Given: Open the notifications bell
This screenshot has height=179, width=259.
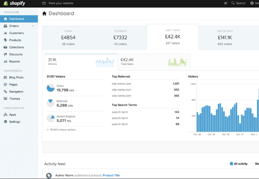Looking at the screenshot, I should click(225, 3).
